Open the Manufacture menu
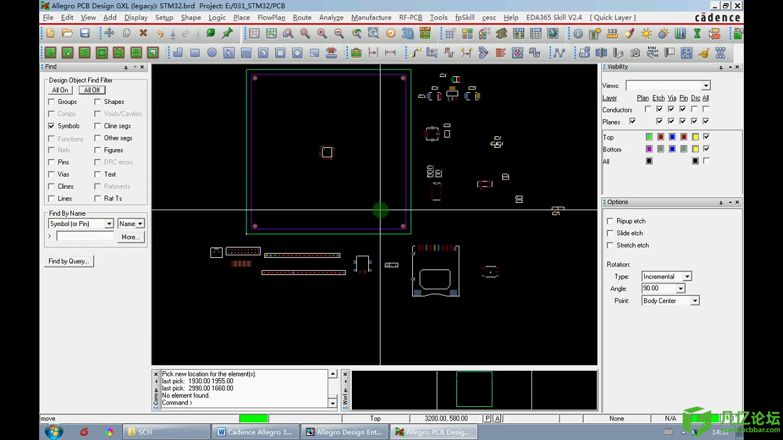This screenshot has height=440, width=783. (371, 17)
